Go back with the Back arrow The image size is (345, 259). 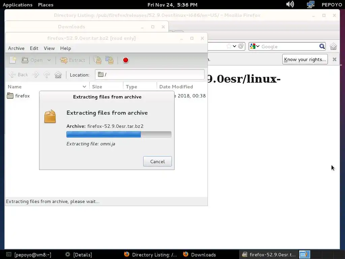(x=18, y=75)
